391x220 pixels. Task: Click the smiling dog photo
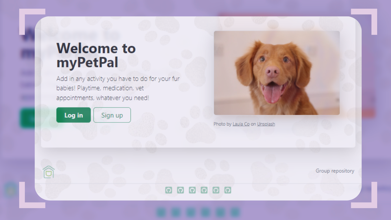pyautogui.click(x=277, y=73)
